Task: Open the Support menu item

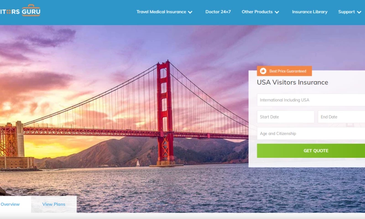Action: pyautogui.click(x=346, y=12)
